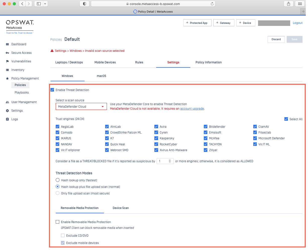The height and width of the screenshot is (250, 308).
Task: Click the Protected App button
Action: [197, 23]
